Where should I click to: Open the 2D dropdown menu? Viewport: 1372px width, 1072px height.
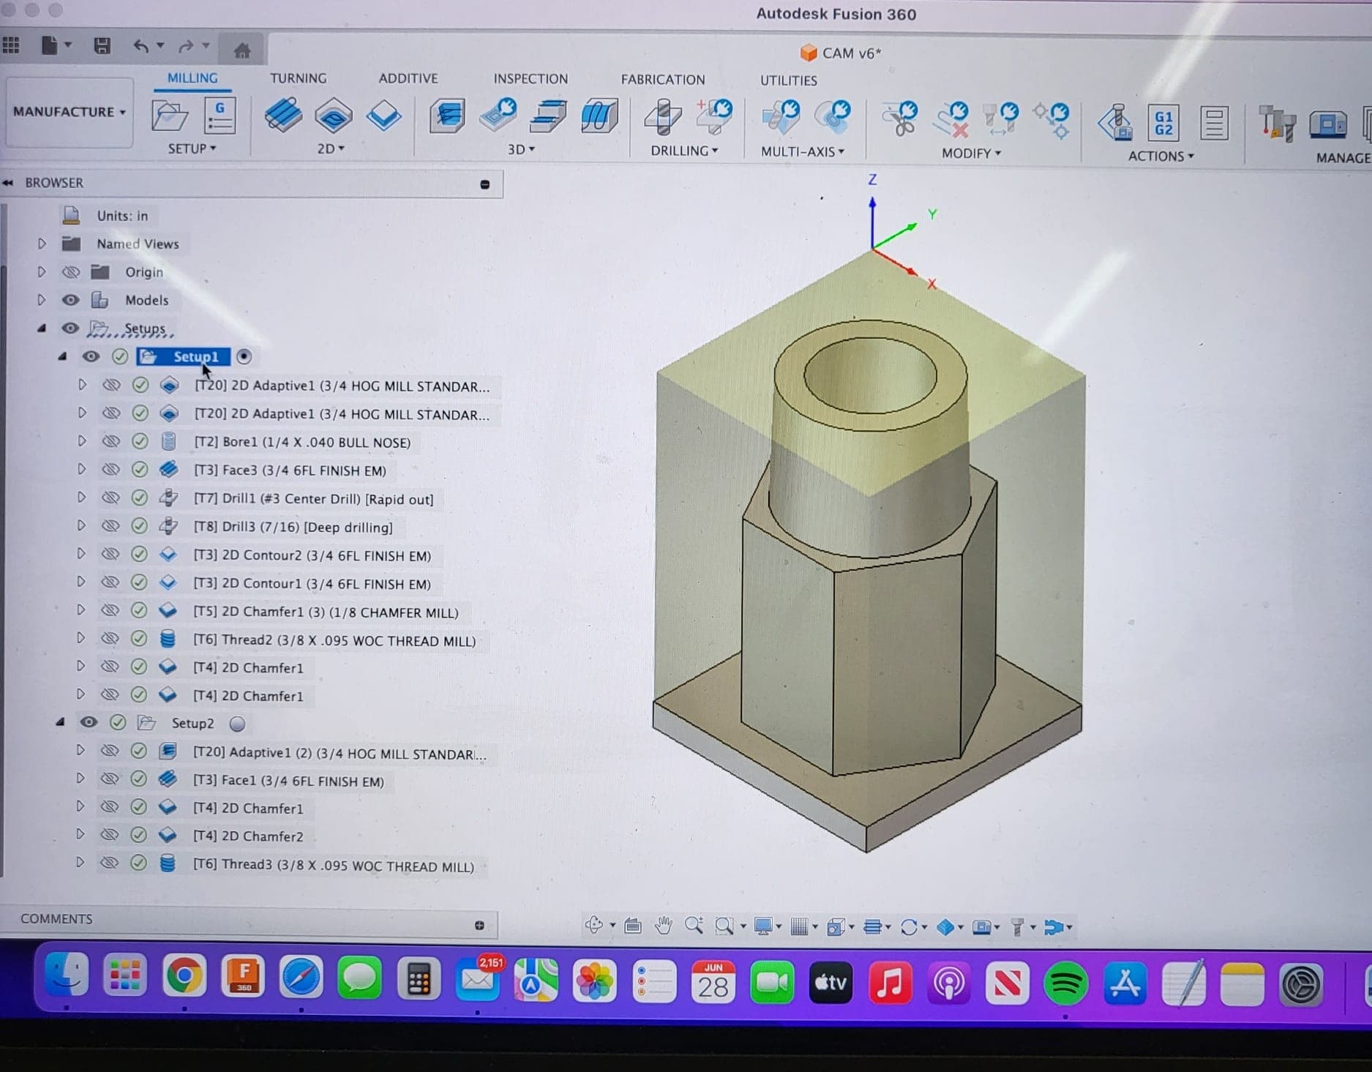point(331,149)
